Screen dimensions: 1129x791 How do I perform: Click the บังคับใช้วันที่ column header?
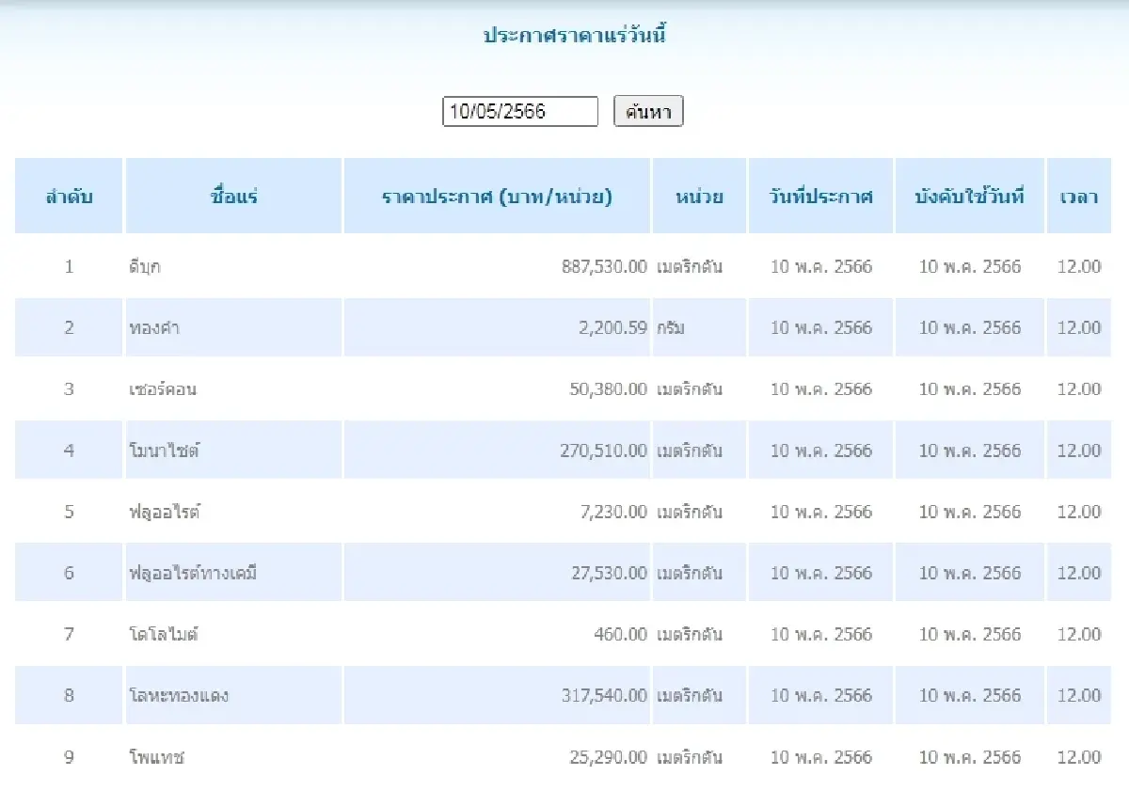pos(969,197)
